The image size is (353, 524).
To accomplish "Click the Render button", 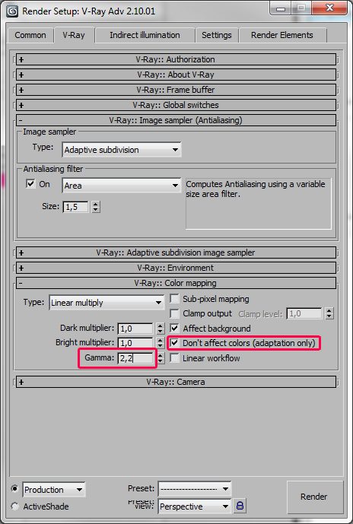I will [313, 497].
